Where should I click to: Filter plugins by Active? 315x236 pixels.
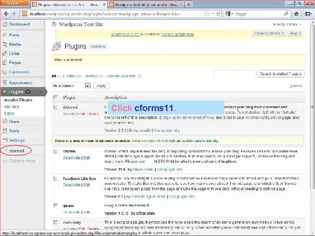pyautogui.click(x=70, y=76)
